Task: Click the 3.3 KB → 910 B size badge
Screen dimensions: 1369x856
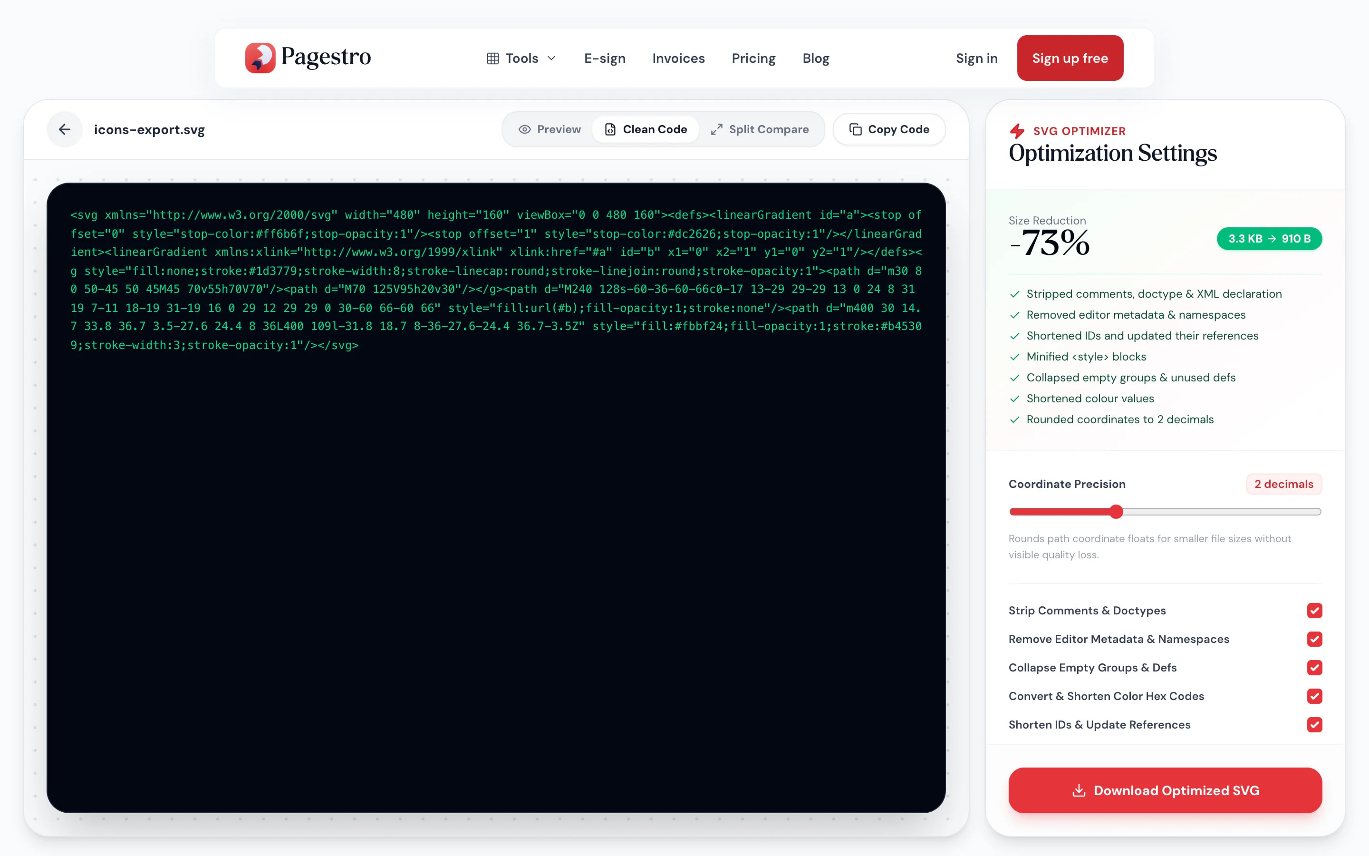Action: (1269, 239)
